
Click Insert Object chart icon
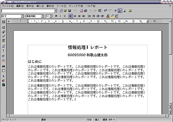(3, 32)
